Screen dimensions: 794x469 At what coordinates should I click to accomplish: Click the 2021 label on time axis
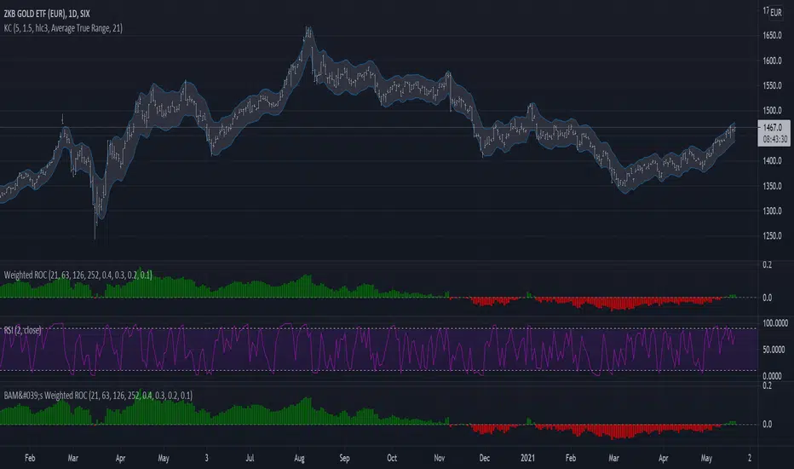pos(527,459)
